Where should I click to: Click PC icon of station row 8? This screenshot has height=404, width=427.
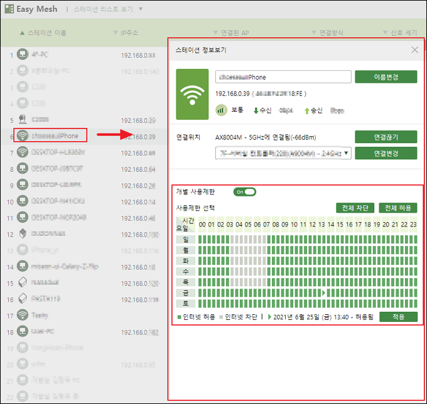(x=23, y=168)
